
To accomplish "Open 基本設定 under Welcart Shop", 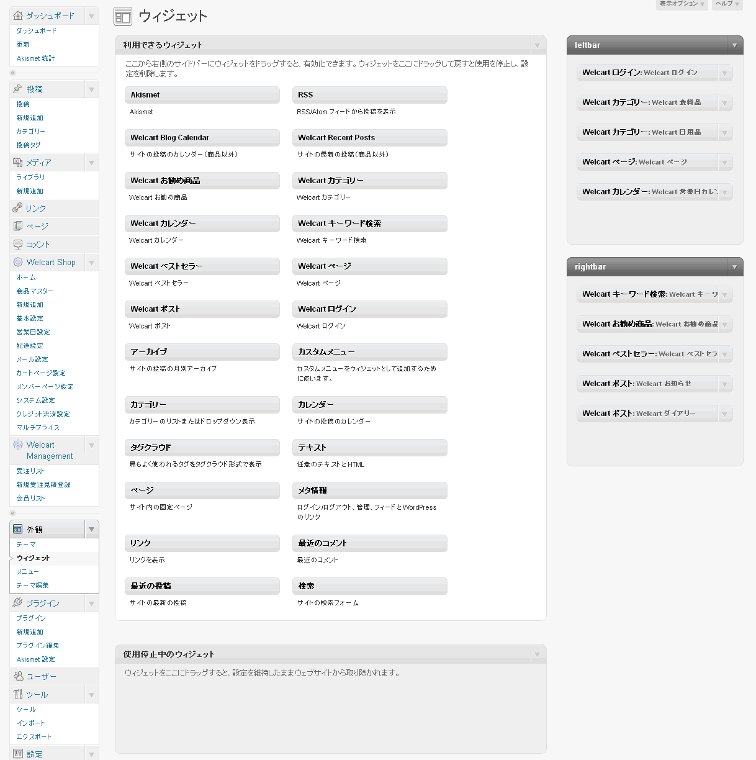I will (x=30, y=319).
